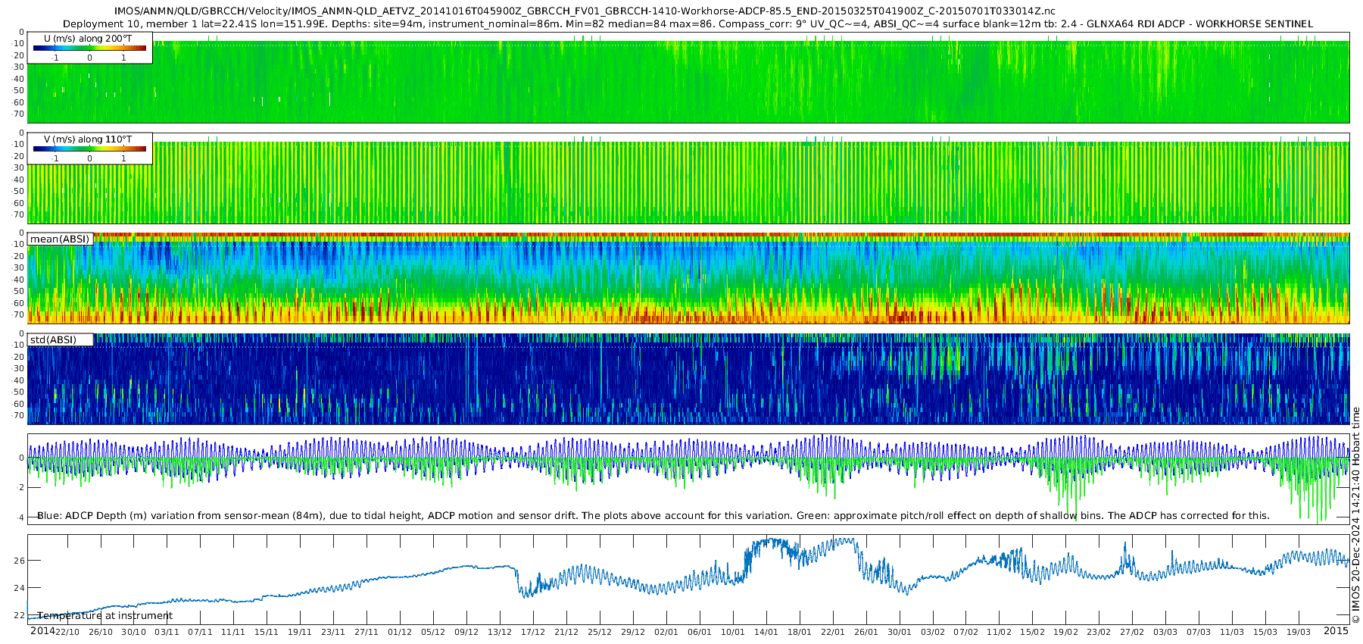1363x644 pixels.
Task: Click the '11/02' date tick label
Action: (x=1000, y=632)
